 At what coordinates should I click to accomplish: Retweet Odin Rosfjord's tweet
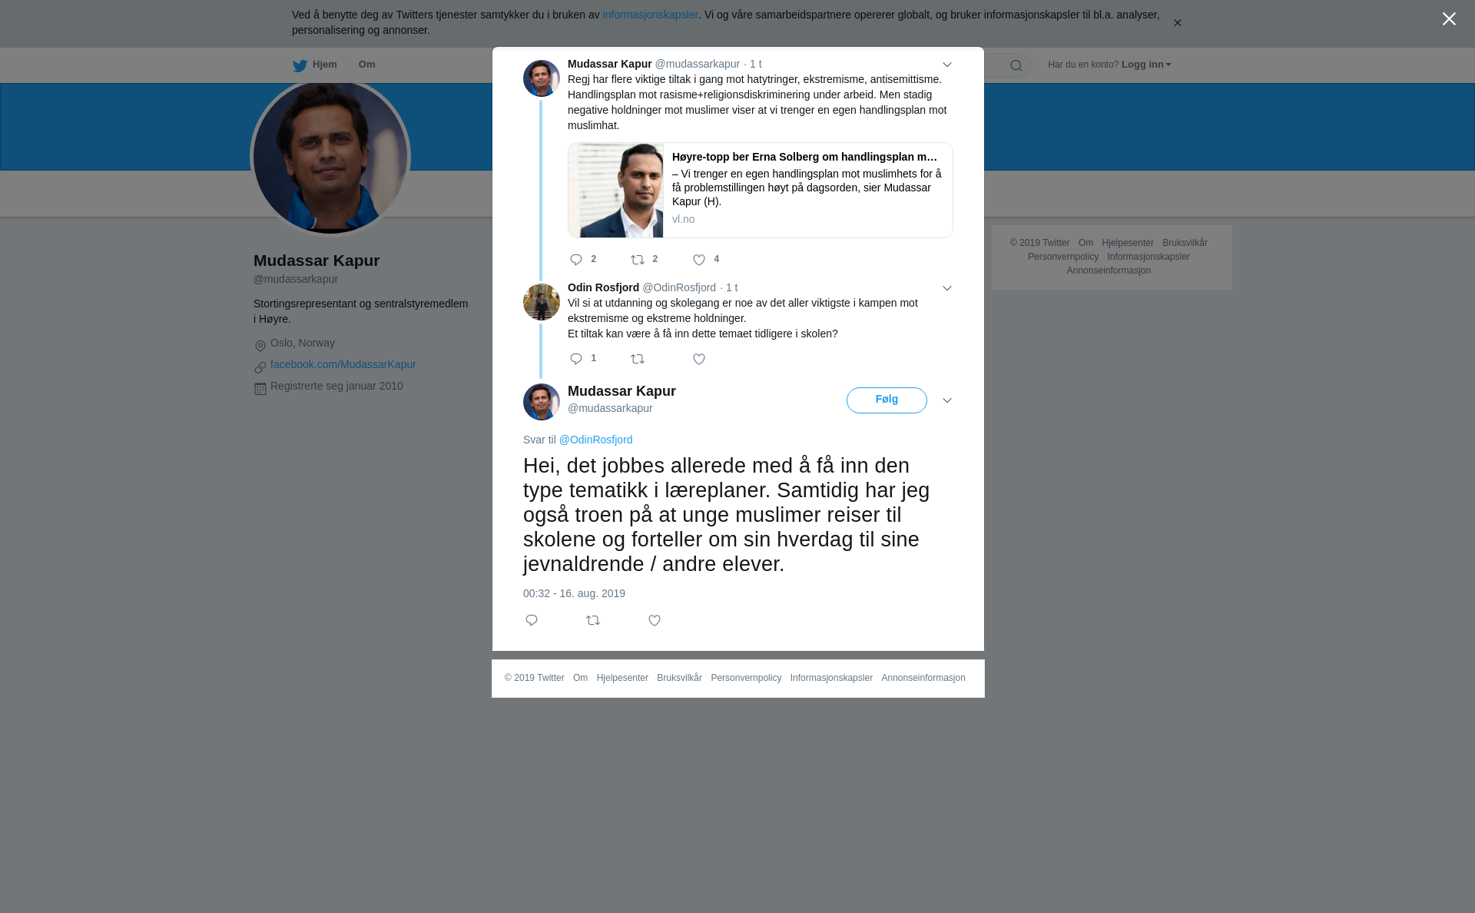[x=638, y=359]
